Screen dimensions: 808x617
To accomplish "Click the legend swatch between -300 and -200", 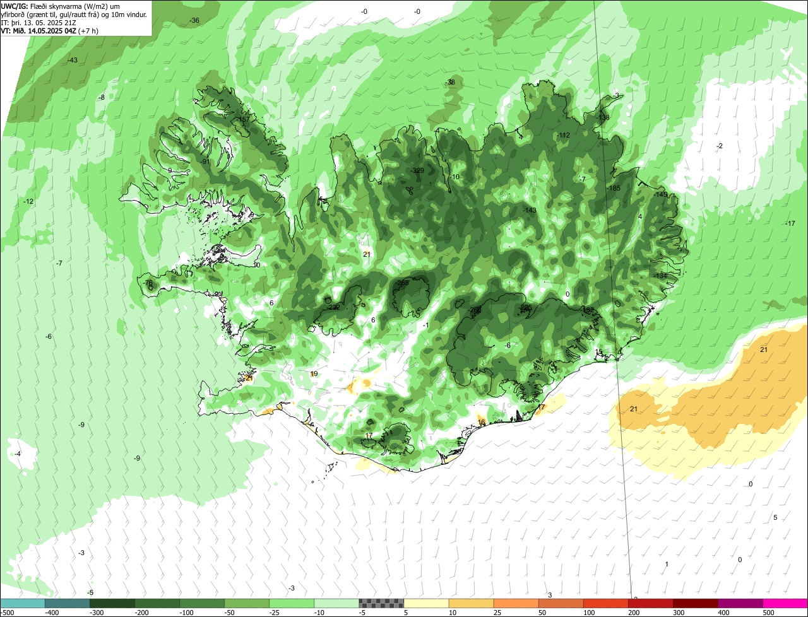I will coord(112,603).
